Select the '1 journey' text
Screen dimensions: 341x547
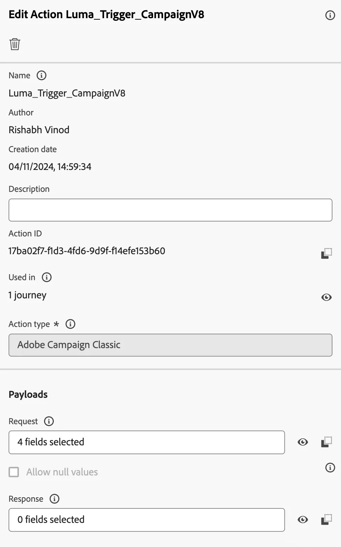(x=27, y=295)
